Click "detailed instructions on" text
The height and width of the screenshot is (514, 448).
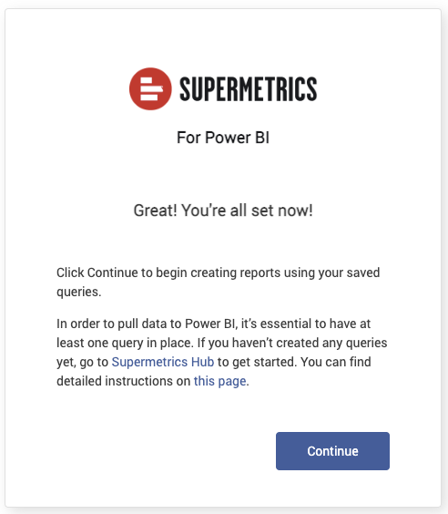point(124,381)
